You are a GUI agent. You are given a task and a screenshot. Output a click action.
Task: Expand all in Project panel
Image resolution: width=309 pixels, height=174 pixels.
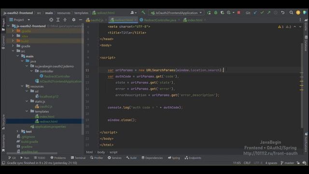pos(58,20)
